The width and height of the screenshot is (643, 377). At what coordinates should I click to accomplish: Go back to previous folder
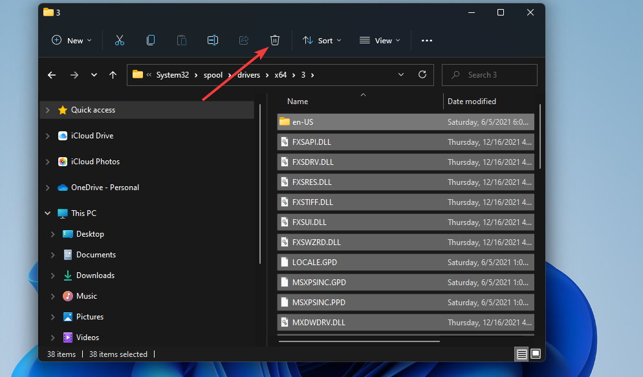coord(52,75)
